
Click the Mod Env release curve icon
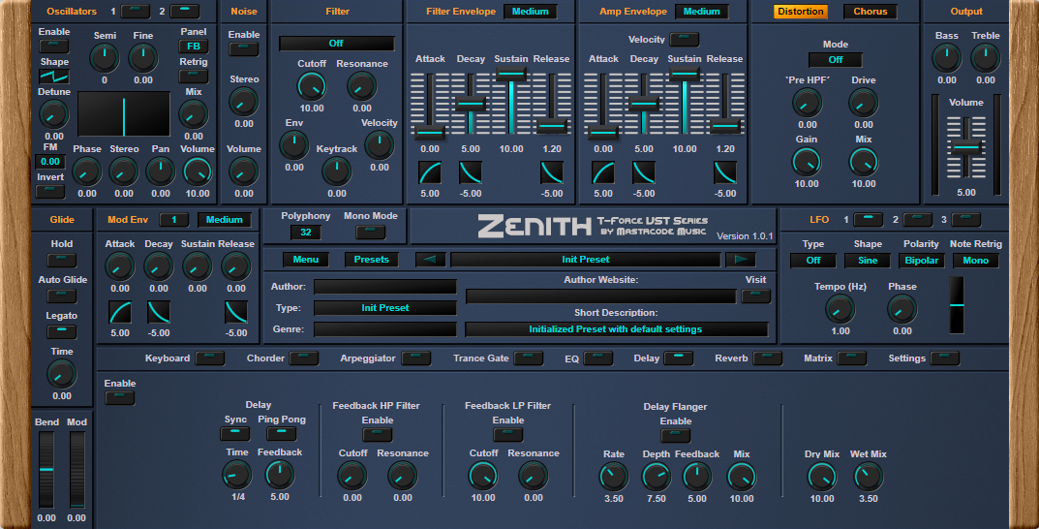coord(236,312)
